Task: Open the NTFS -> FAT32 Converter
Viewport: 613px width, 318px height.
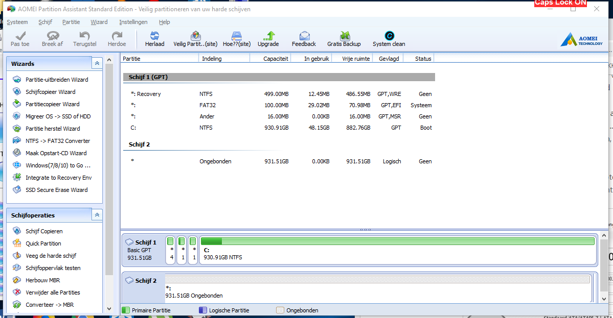Action: 58,141
